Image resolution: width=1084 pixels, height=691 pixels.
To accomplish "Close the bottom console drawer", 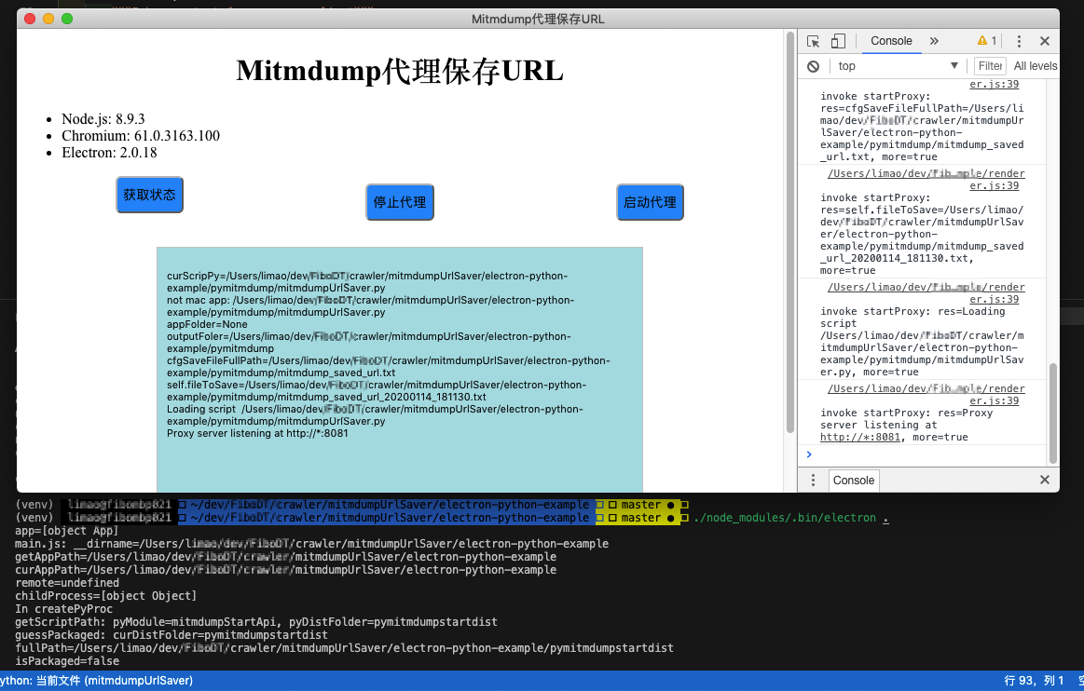I will 1045,480.
